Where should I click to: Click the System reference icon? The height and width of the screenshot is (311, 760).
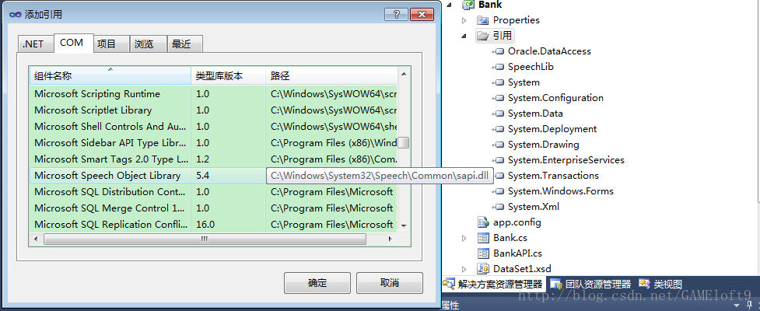pyautogui.click(x=498, y=82)
